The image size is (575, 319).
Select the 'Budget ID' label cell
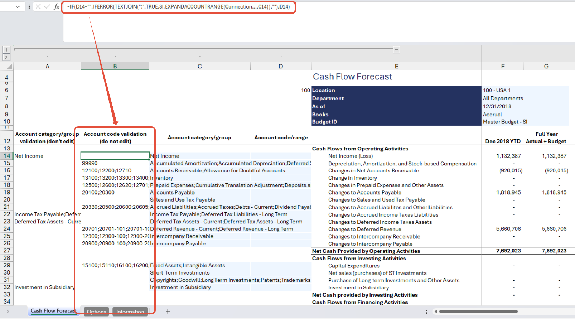pos(396,122)
